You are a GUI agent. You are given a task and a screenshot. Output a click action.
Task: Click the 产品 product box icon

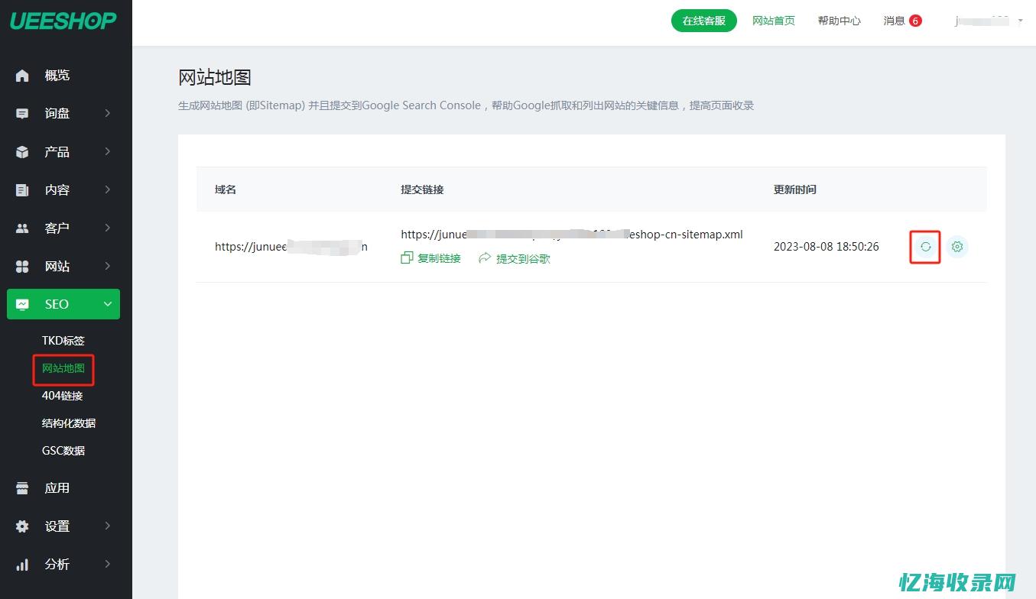point(22,151)
